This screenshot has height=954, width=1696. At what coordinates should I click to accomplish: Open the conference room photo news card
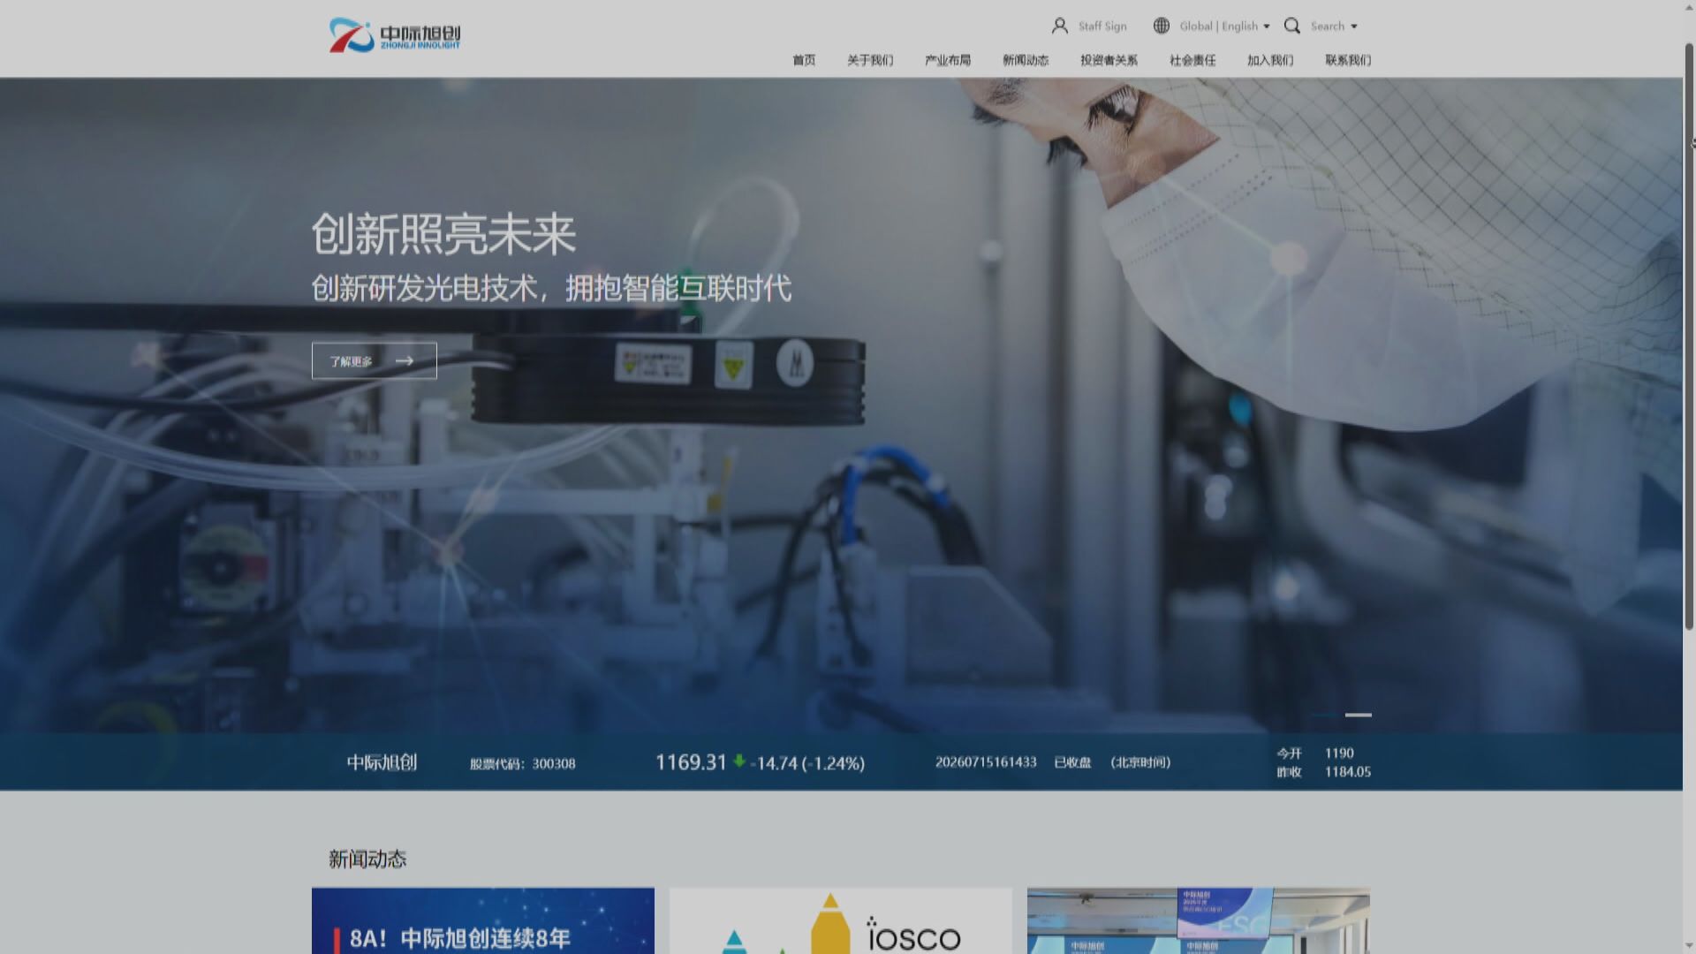[1199, 920]
